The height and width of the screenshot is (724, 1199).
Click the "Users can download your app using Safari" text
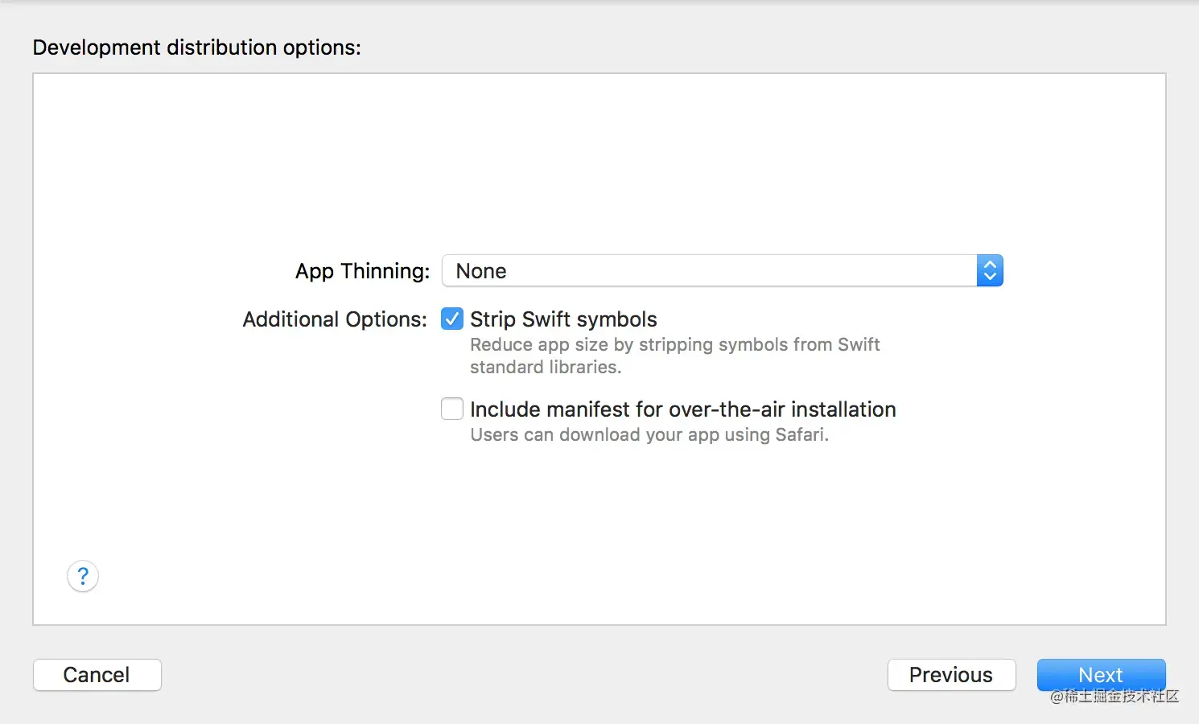[649, 434]
